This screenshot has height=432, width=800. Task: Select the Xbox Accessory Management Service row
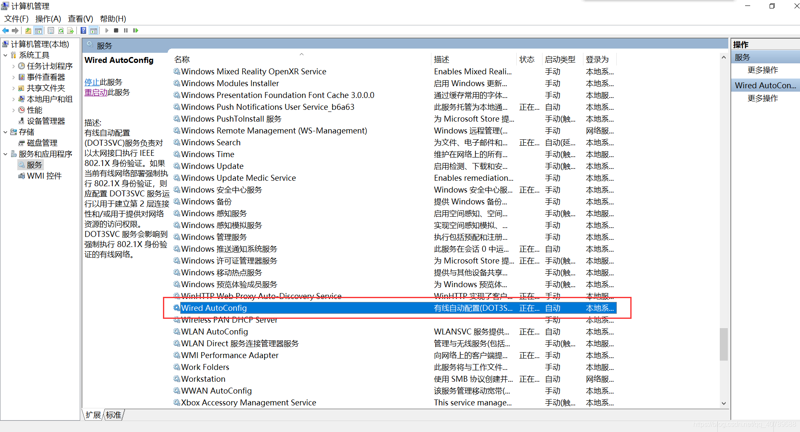395,402
